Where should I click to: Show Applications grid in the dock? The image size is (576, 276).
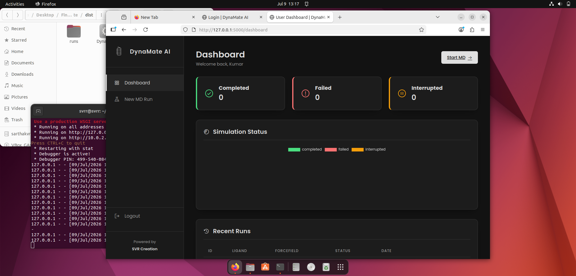pyautogui.click(x=340, y=267)
